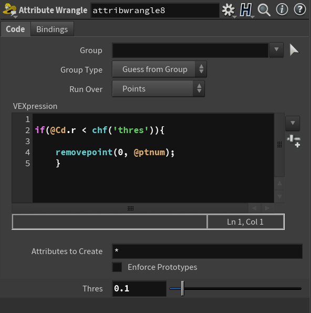Click the code editor scroll right arrow

point(267,208)
